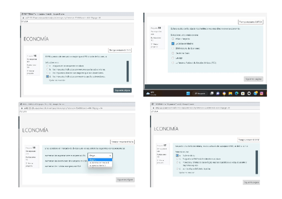282x199 pixels.
Task: Click 'Siguiente página' on question 16
Action: coord(122,90)
